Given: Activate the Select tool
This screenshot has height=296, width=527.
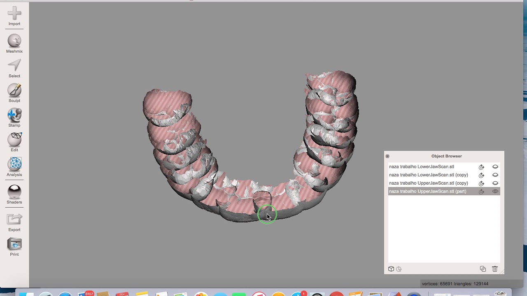Looking at the screenshot, I should tap(14, 68).
